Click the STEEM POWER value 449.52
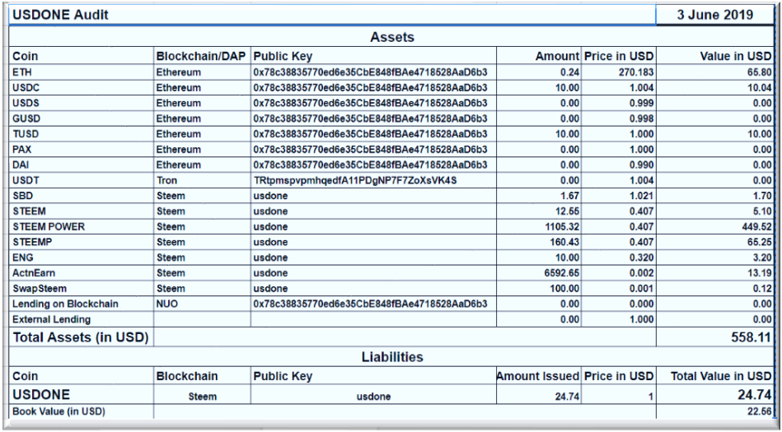This screenshot has width=782, height=432. coord(714,227)
